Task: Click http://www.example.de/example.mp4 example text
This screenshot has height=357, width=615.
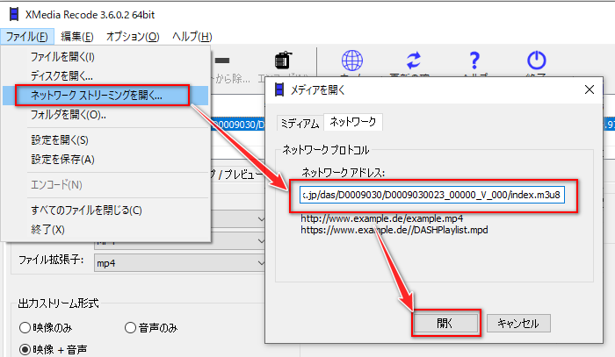Action: pos(381,218)
